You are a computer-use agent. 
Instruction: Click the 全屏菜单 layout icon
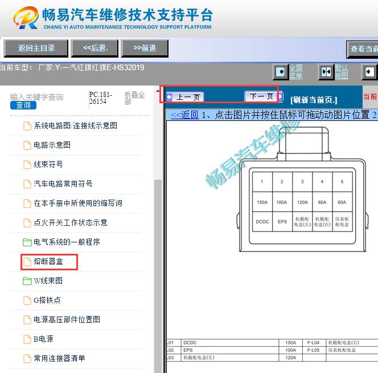(x=281, y=72)
